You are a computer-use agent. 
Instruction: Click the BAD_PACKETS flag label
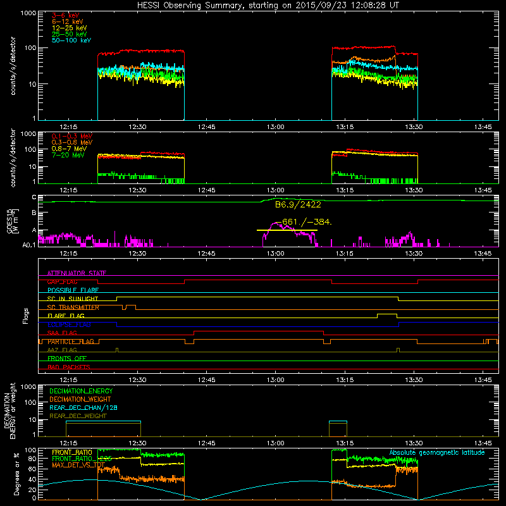click(x=69, y=367)
